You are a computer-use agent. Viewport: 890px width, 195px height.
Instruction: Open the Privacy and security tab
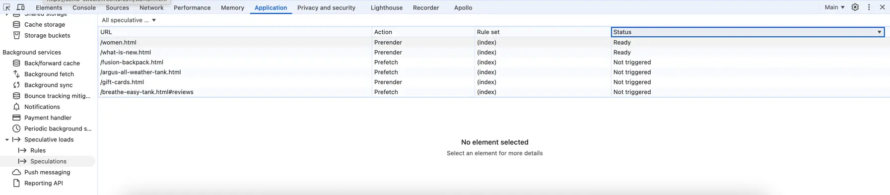click(326, 7)
